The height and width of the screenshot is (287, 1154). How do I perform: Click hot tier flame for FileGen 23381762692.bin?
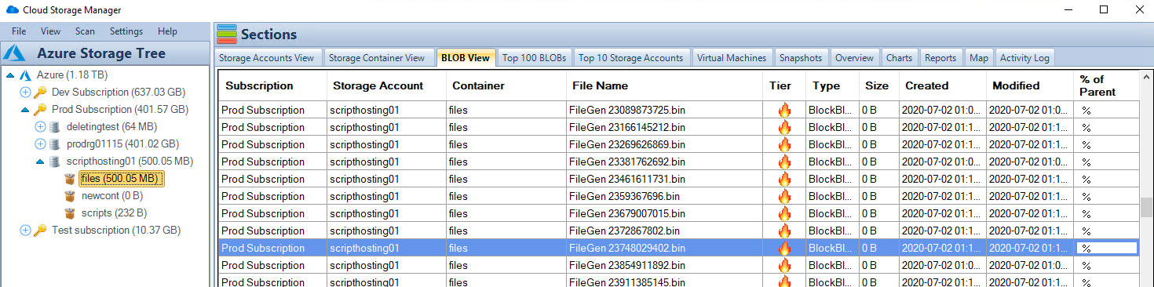click(x=784, y=162)
